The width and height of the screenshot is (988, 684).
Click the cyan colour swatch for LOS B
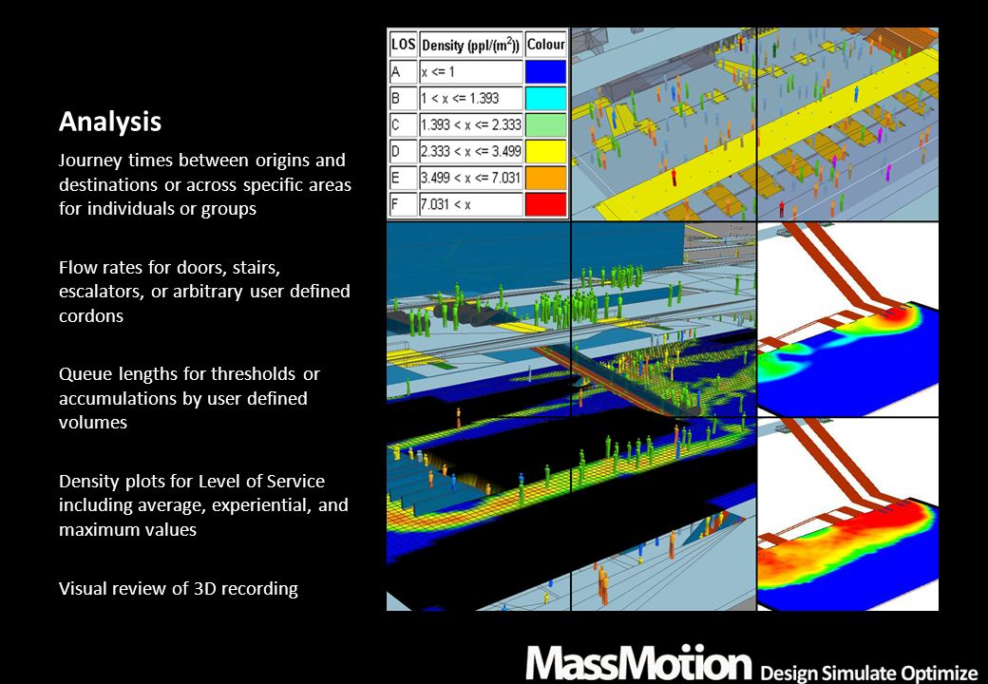tap(545, 98)
